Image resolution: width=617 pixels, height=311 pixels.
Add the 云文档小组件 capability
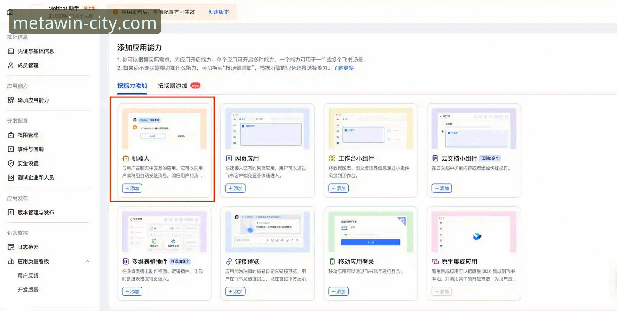pos(442,188)
